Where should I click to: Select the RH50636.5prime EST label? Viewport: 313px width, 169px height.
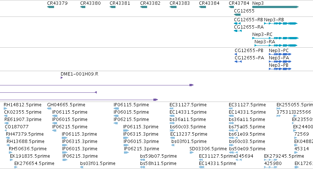pos(28,149)
